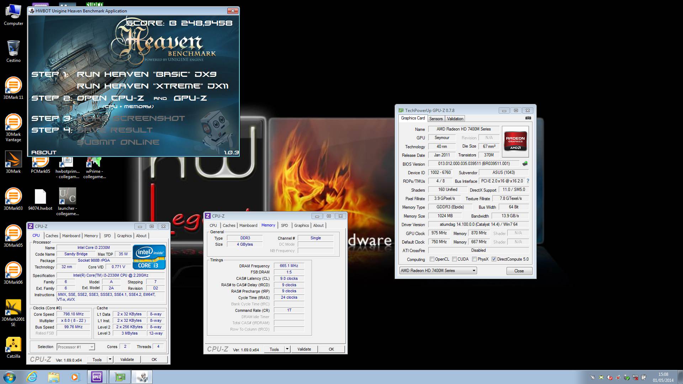Click the Specification field in CPU-Z

pyautogui.click(x=111, y=275)
